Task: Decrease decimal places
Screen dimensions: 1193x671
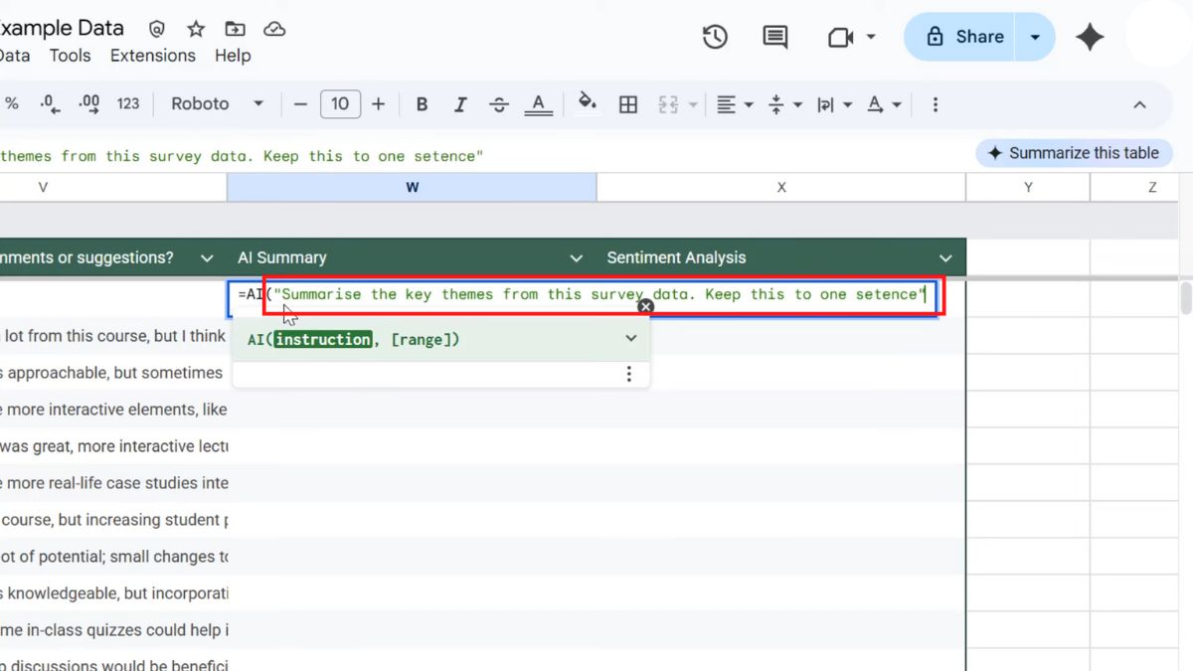Action: pyautogui.click(x=51, y=104)
